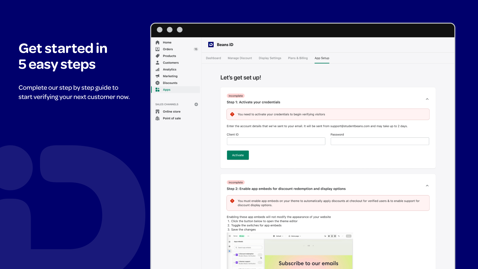Click the "Get started in 5 easy steps" headline
This screenshot has width=478, height=269.
click(63, 56)
